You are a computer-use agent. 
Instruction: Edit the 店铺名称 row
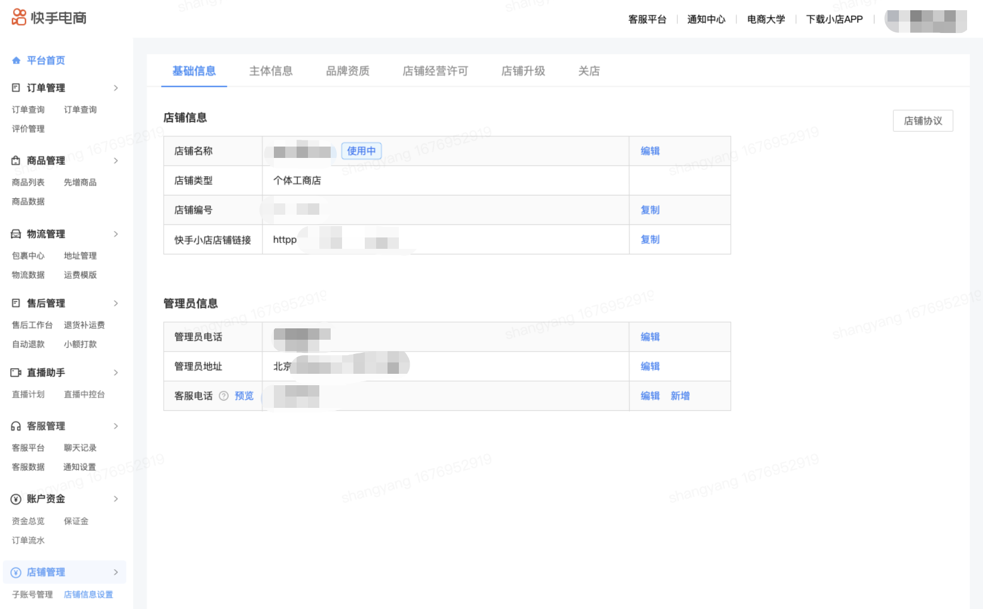(x=650, y=151)
